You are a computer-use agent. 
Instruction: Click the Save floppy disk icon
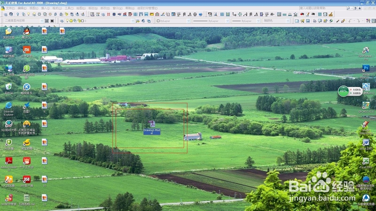tap(308, 21)
